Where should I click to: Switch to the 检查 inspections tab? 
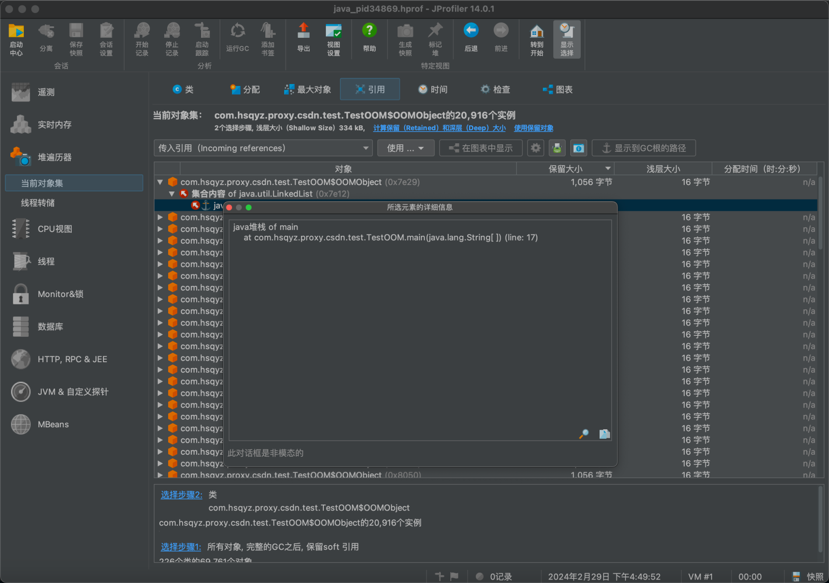pos(495,90)
